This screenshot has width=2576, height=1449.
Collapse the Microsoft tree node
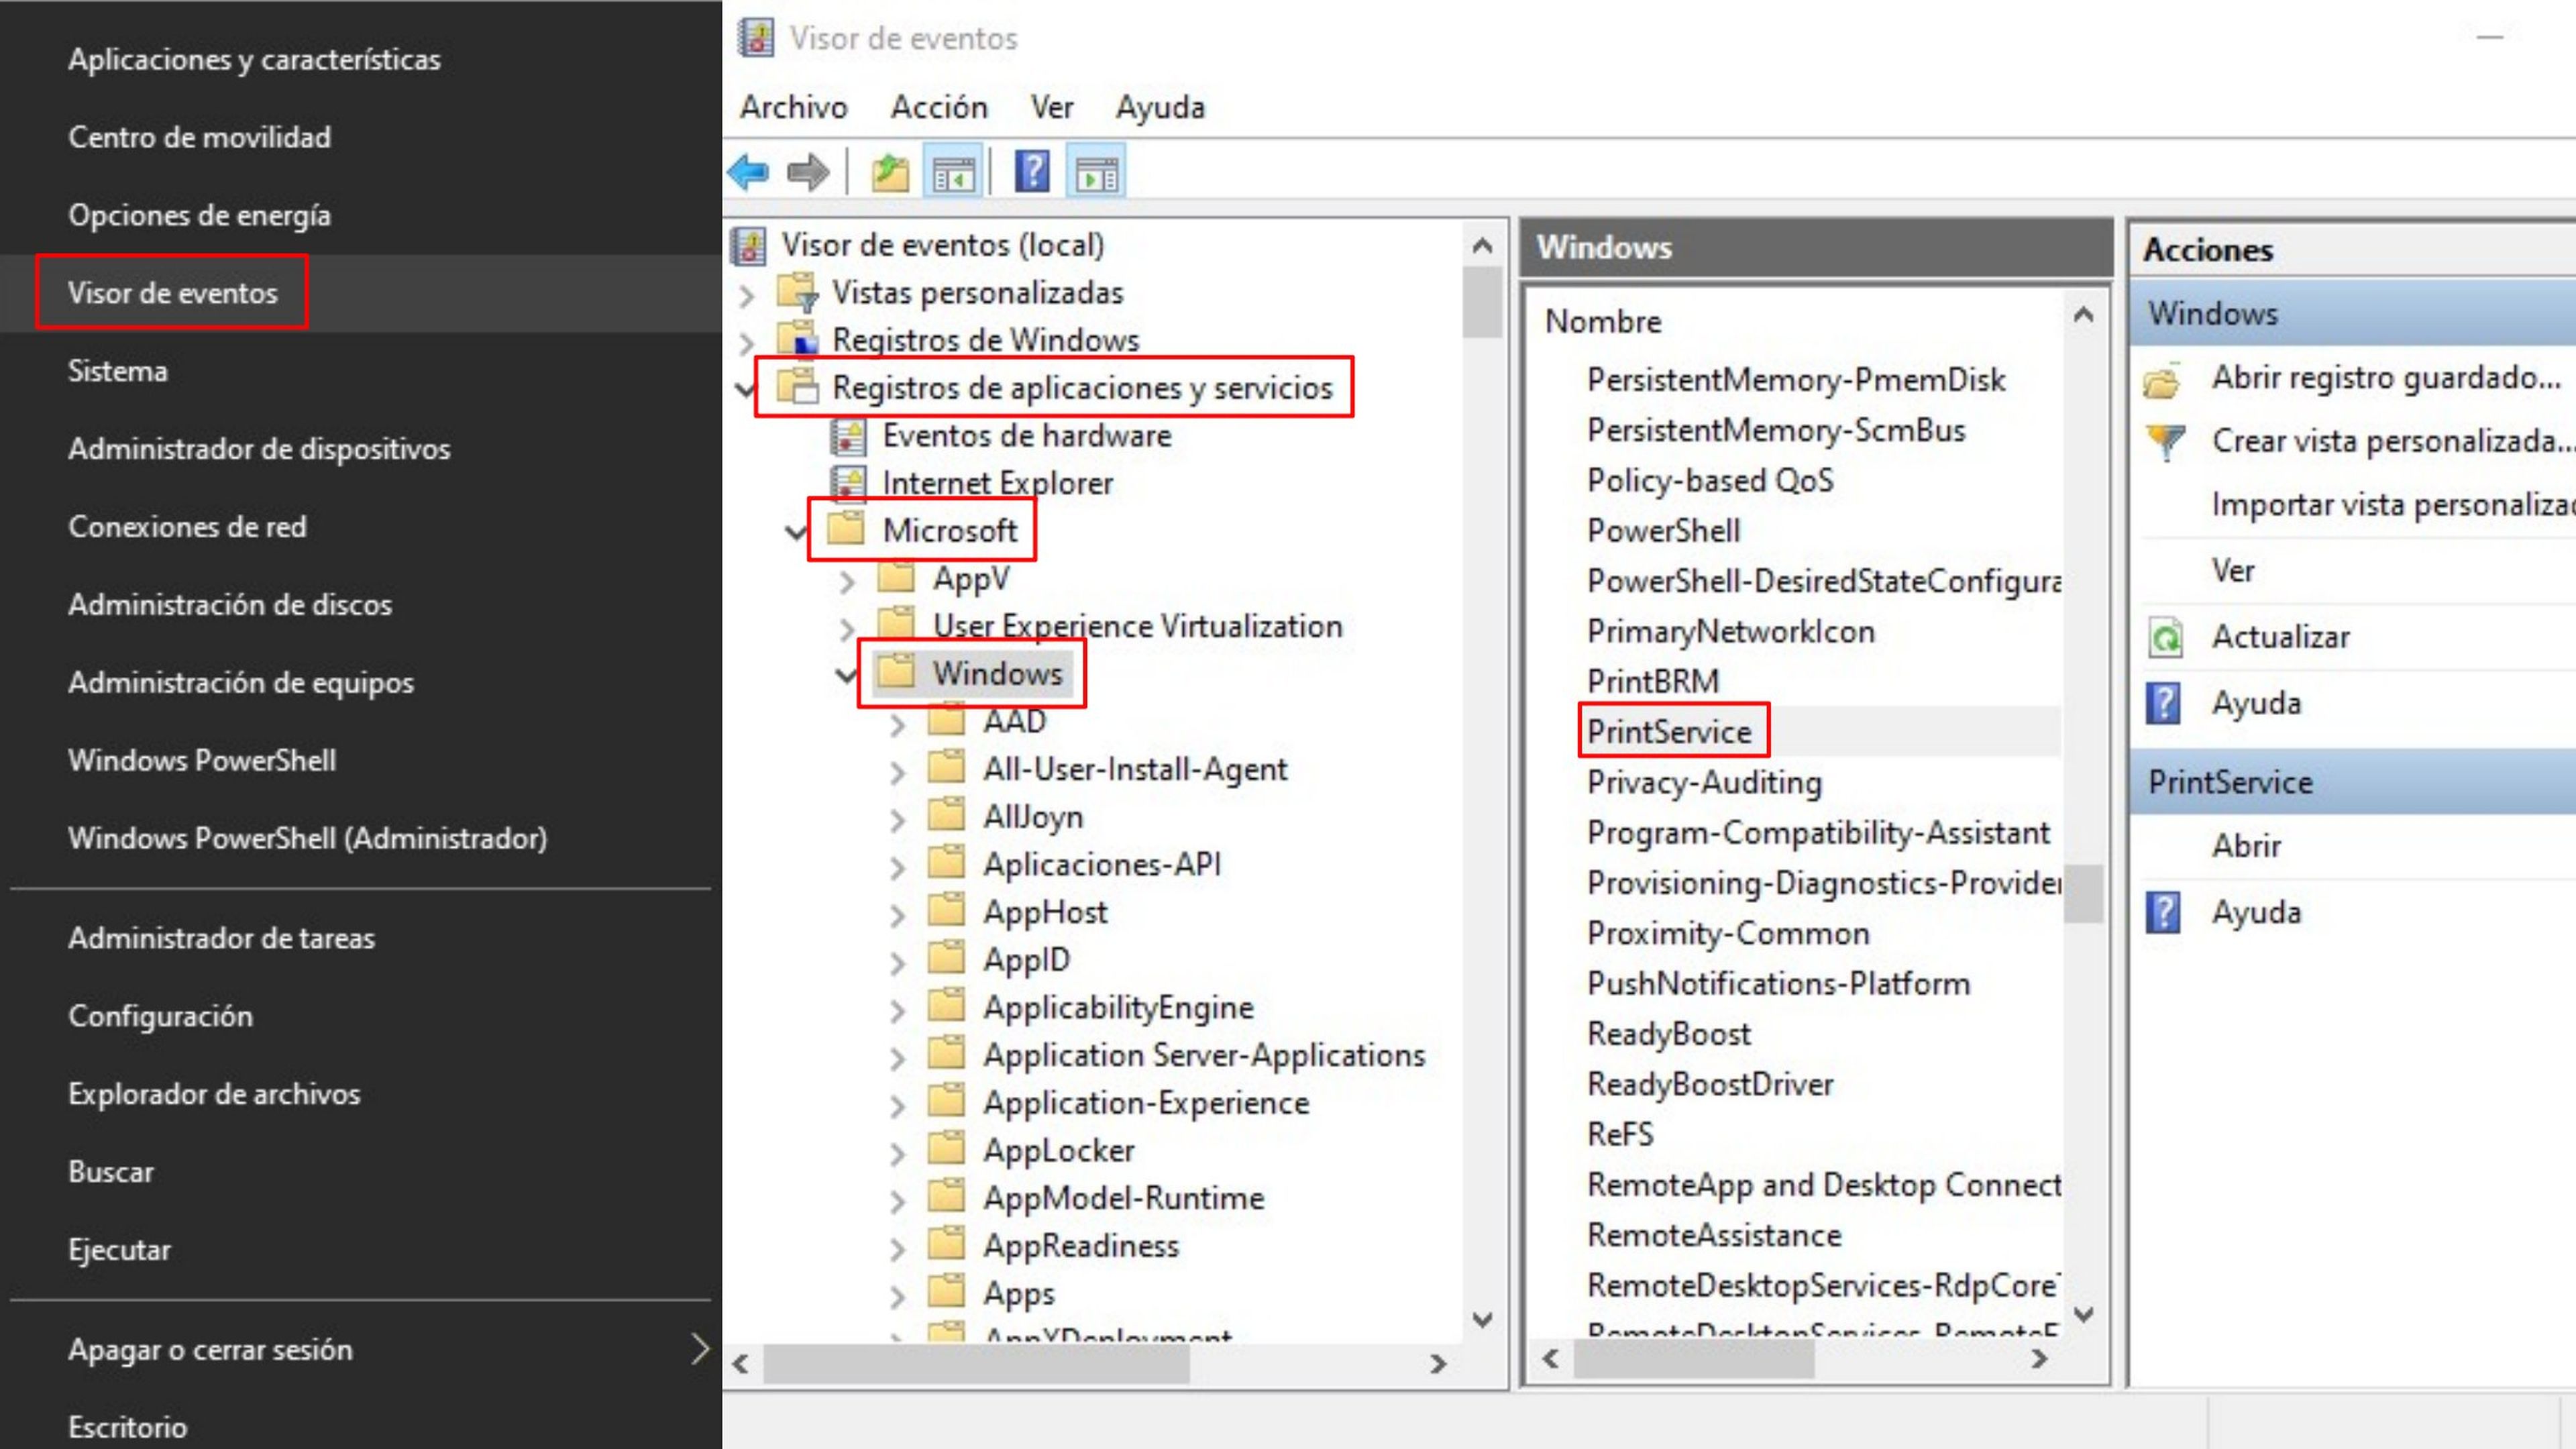(796, 531)
